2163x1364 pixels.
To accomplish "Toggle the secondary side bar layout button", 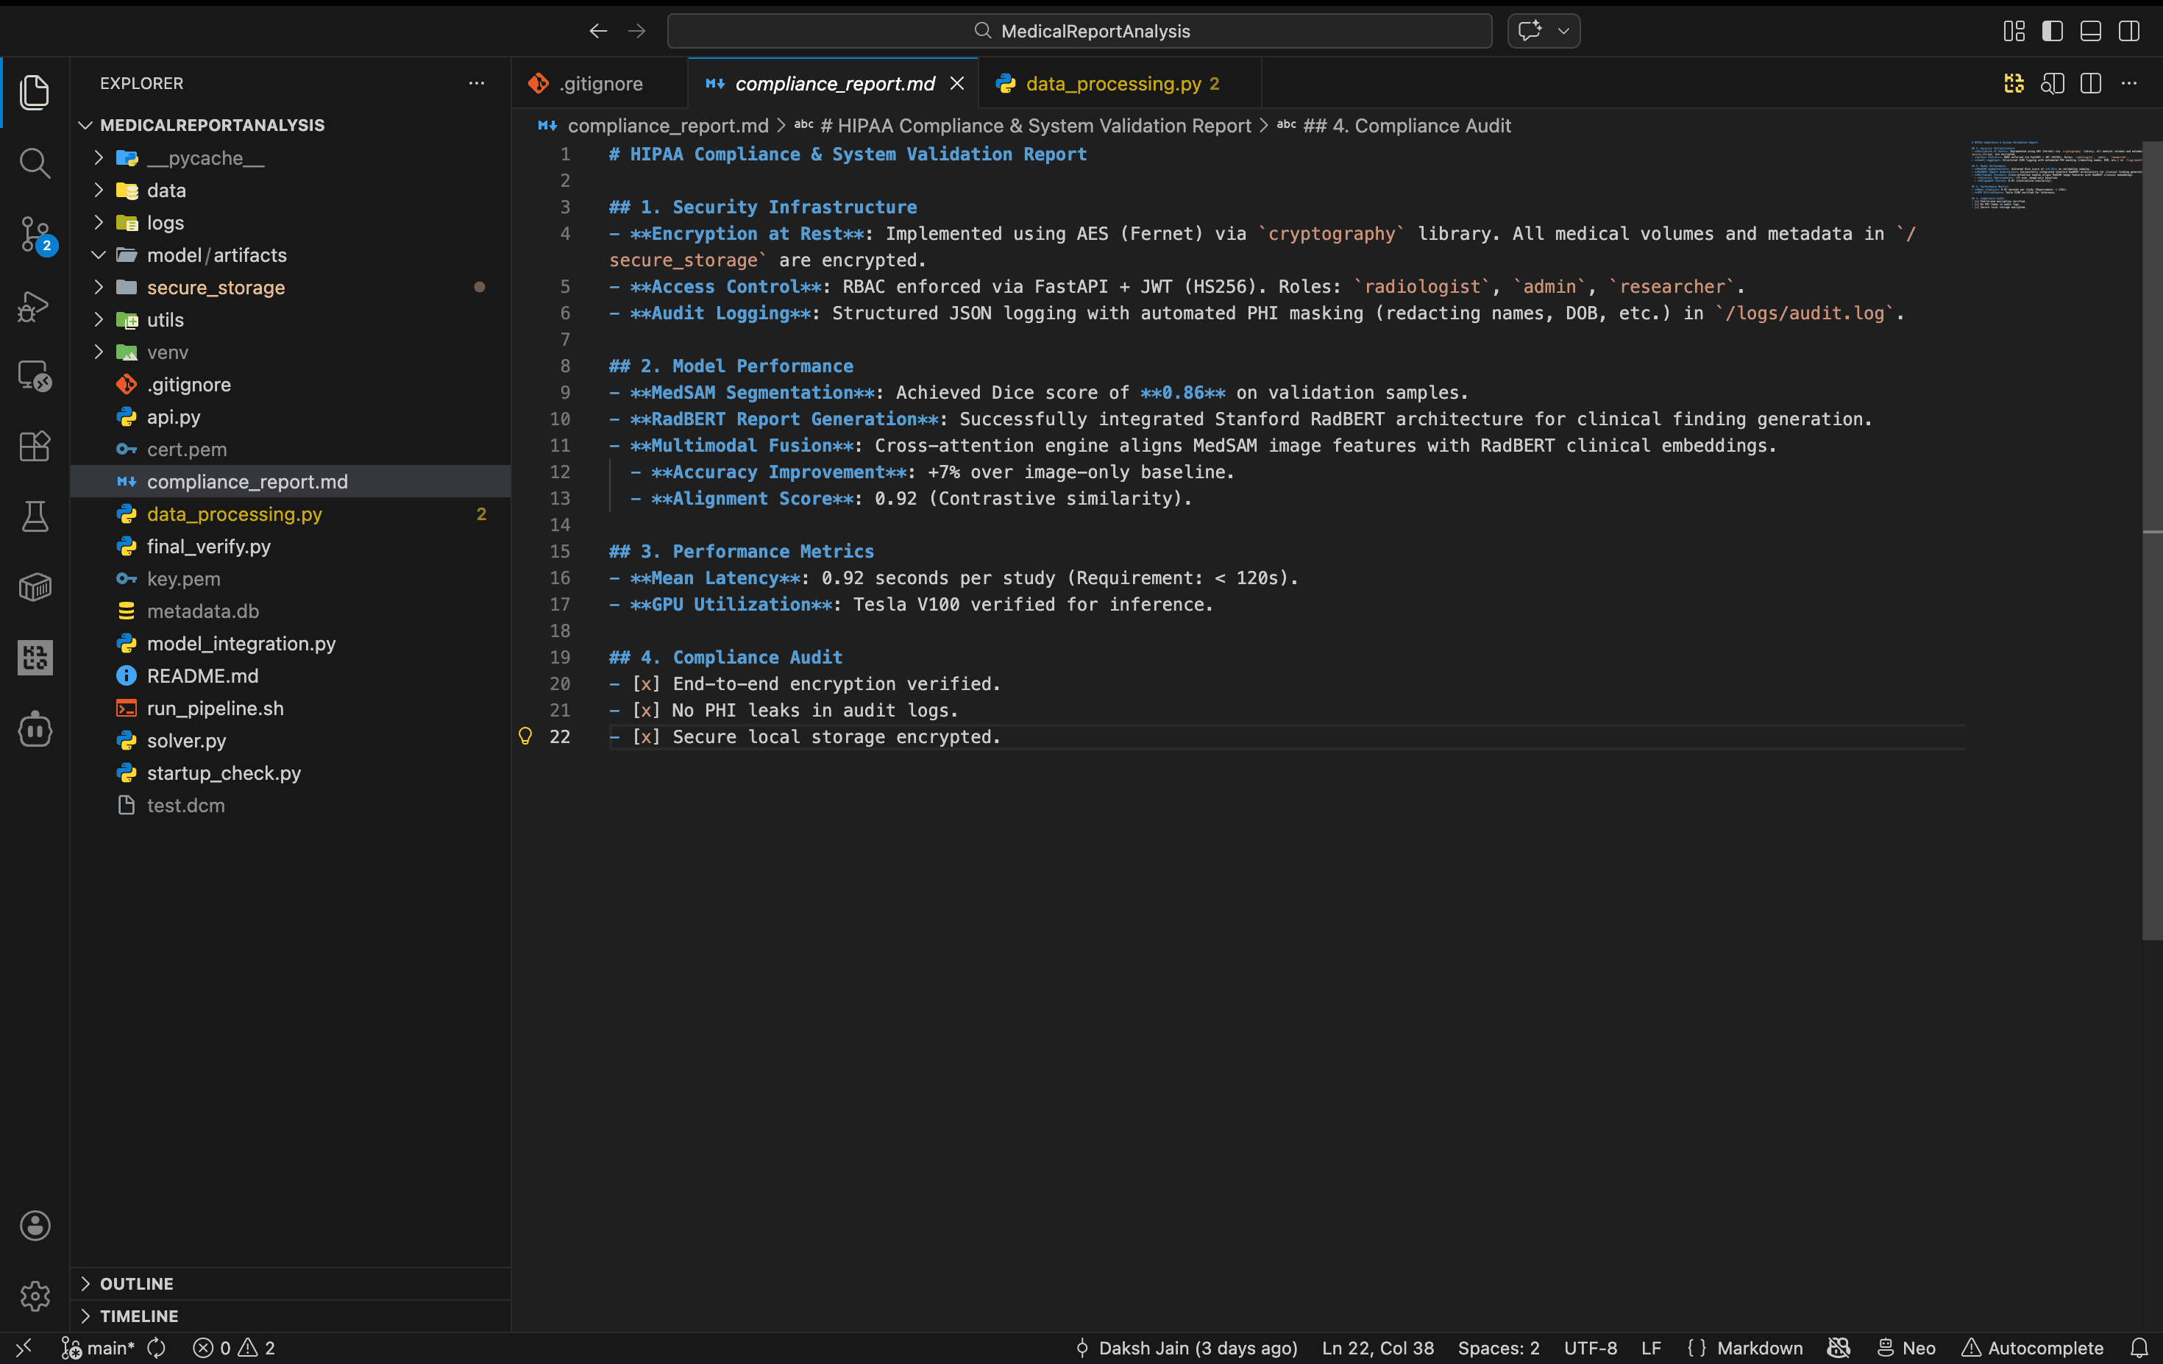I will click(2128, 30).
